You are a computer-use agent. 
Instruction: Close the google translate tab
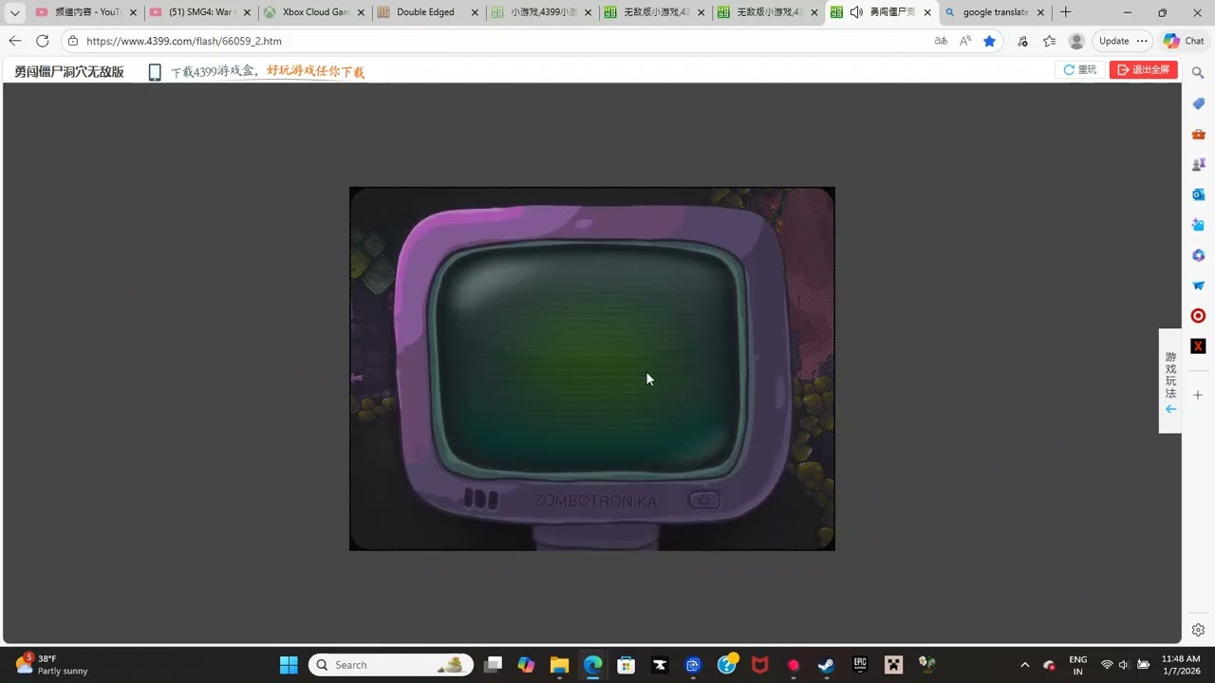[1040, 12]
